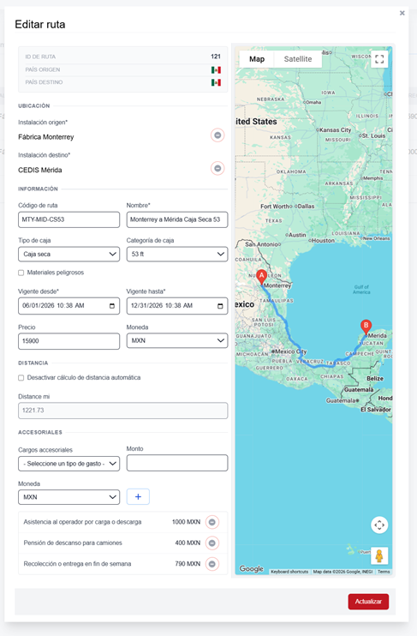Open accessorial Moneda dropdown
This screenshot has height=636, width=417.
[69, 497]
